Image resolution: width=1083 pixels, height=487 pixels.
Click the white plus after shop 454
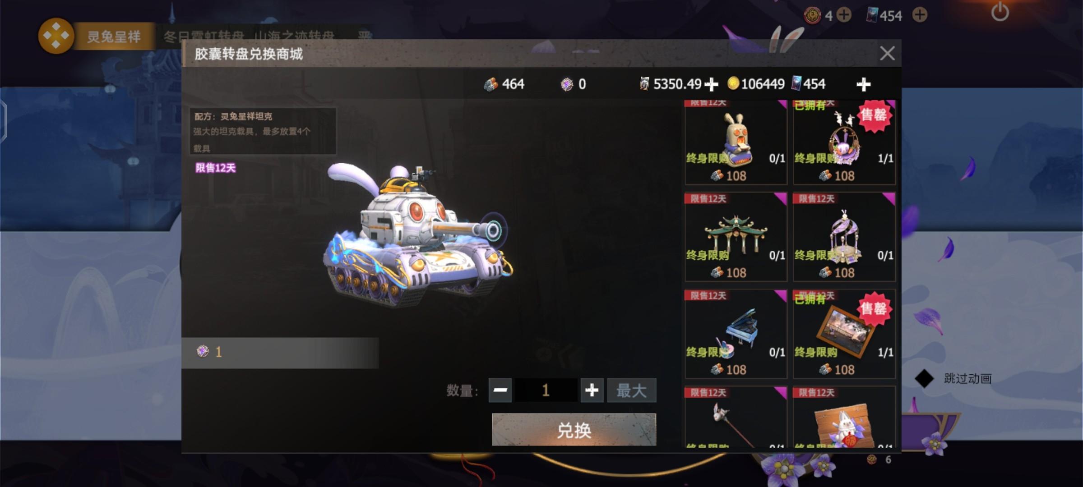click(x=863, y=84)
